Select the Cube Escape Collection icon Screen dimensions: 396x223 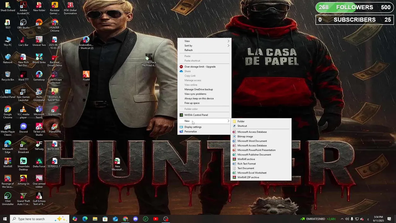55,78
